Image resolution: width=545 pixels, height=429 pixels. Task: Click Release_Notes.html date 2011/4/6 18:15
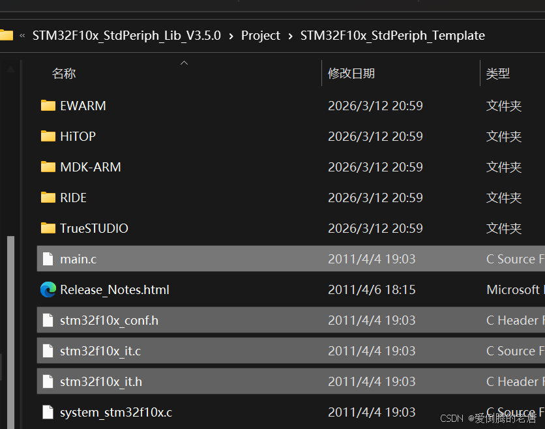(372, 289)
